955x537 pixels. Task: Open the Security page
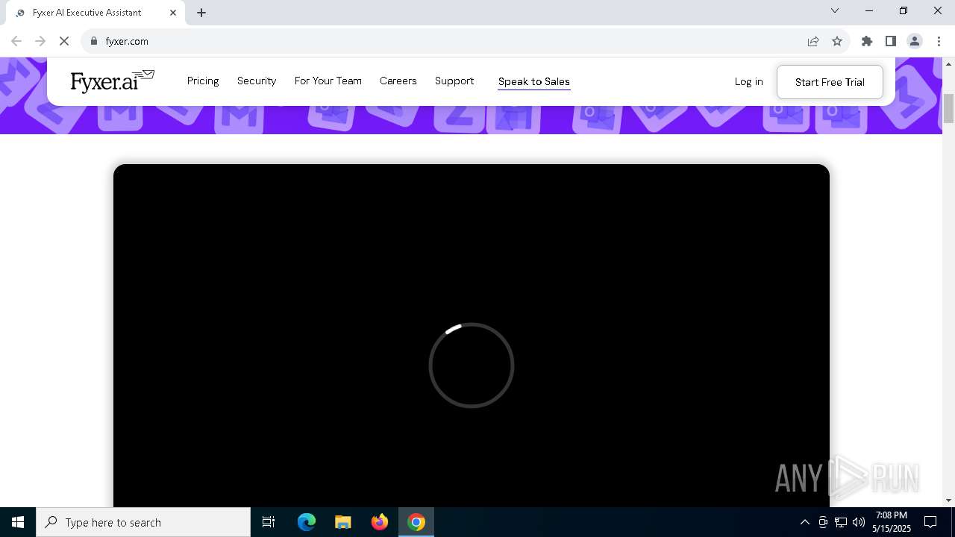click(257, 81)
